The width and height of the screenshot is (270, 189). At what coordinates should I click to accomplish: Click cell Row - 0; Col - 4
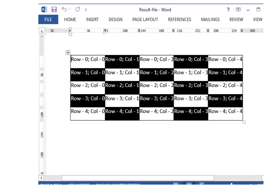[225, 61]
